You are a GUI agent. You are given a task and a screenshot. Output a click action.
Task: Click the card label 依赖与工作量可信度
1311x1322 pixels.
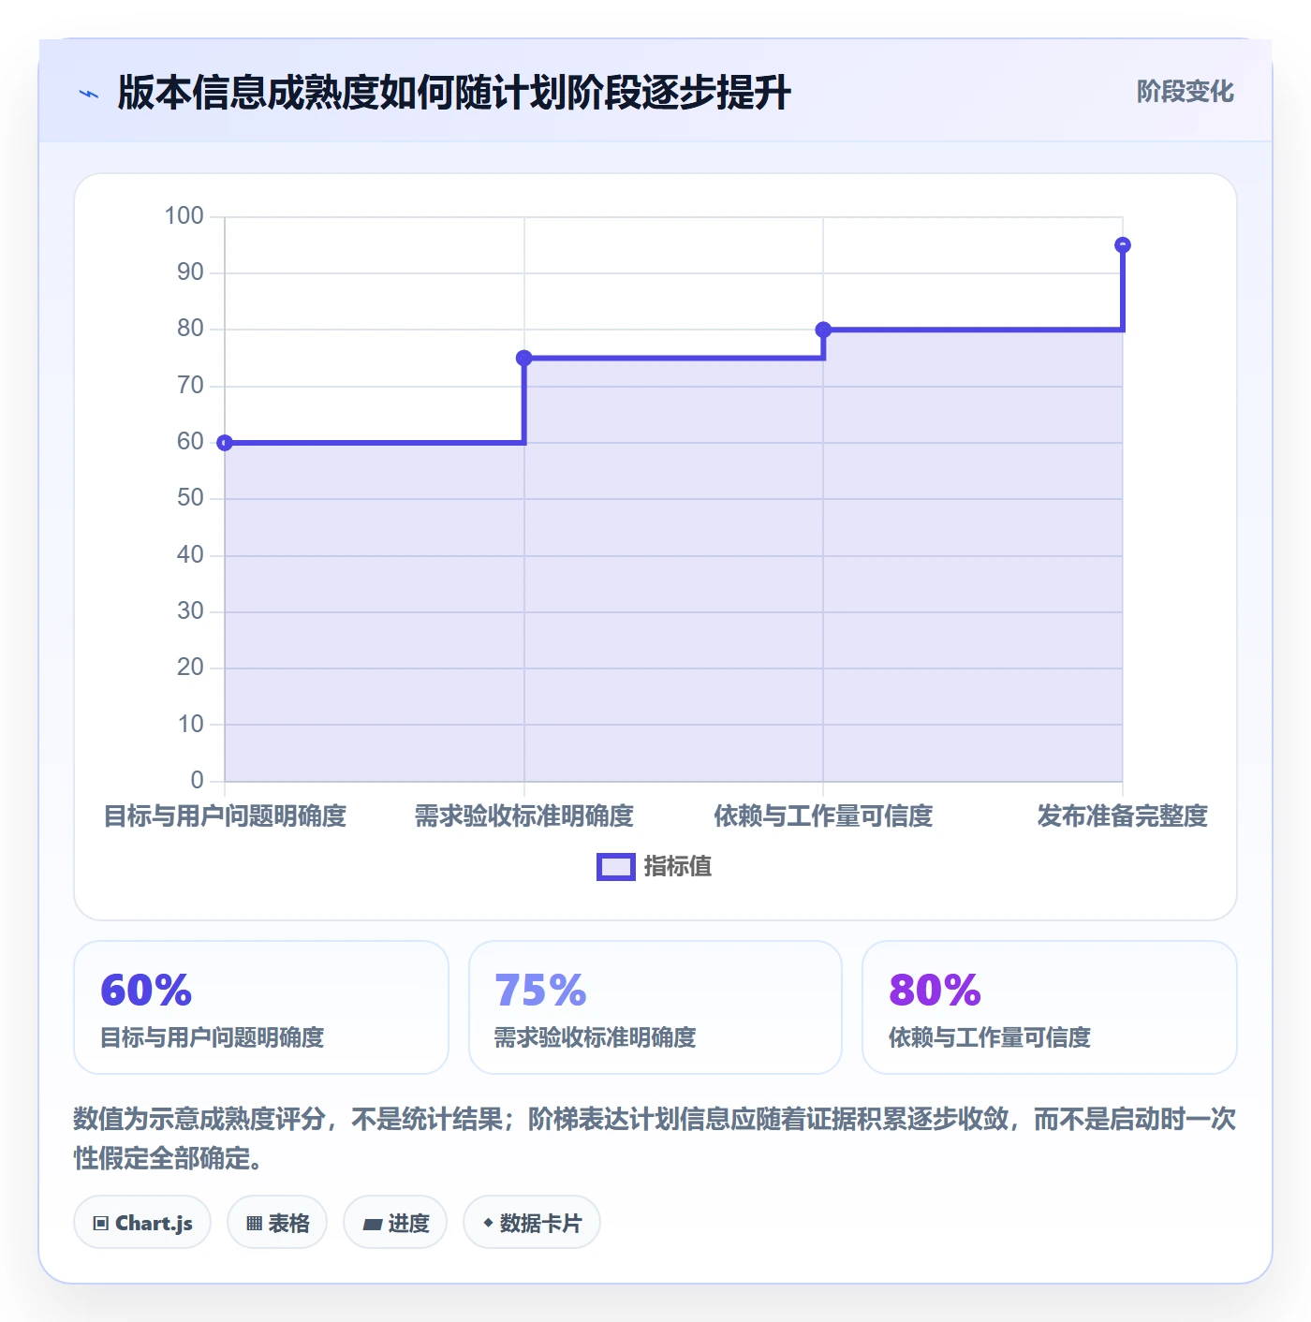click(x=990, y=1037)
